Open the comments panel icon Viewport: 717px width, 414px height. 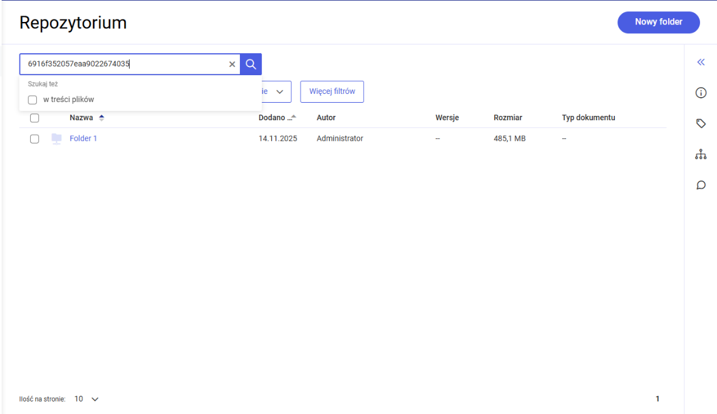(x=701, y=185)
